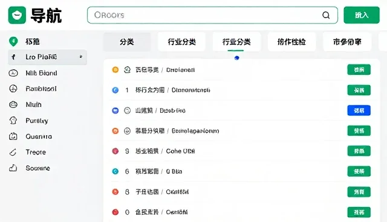Screen dimensions: 387x222
Task: Click the circle icon next to Ranbtiorl
Action: tap(13, 89)
